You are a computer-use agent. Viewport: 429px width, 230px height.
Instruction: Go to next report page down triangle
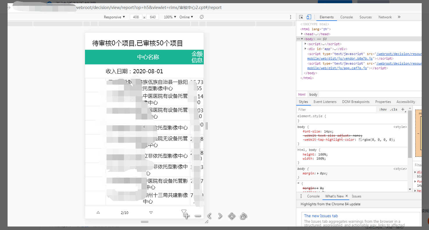click(x=151, y=213)
